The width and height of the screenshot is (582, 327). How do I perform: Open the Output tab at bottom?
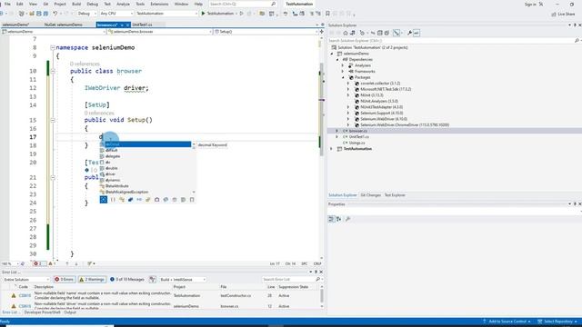tap(70, 312)
